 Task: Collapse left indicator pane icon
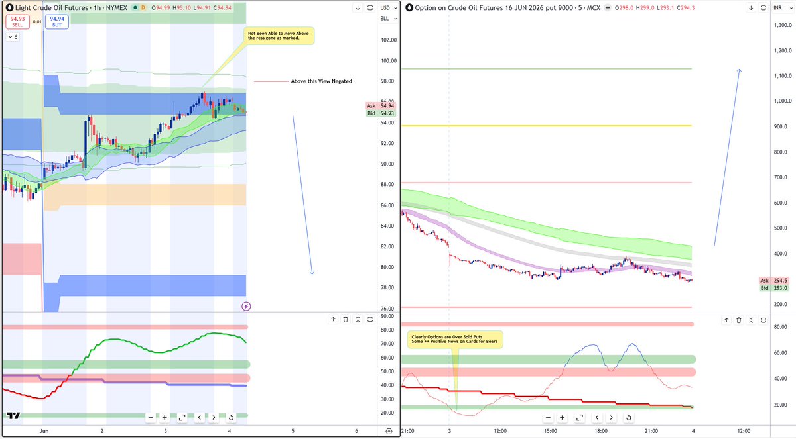tap(358, 319)
